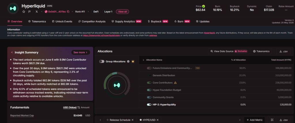Click the TBD badge on Future Emissions row
The height and width of the screenshot is (123, 295).
pyautogui.click(x=198, y=68)
